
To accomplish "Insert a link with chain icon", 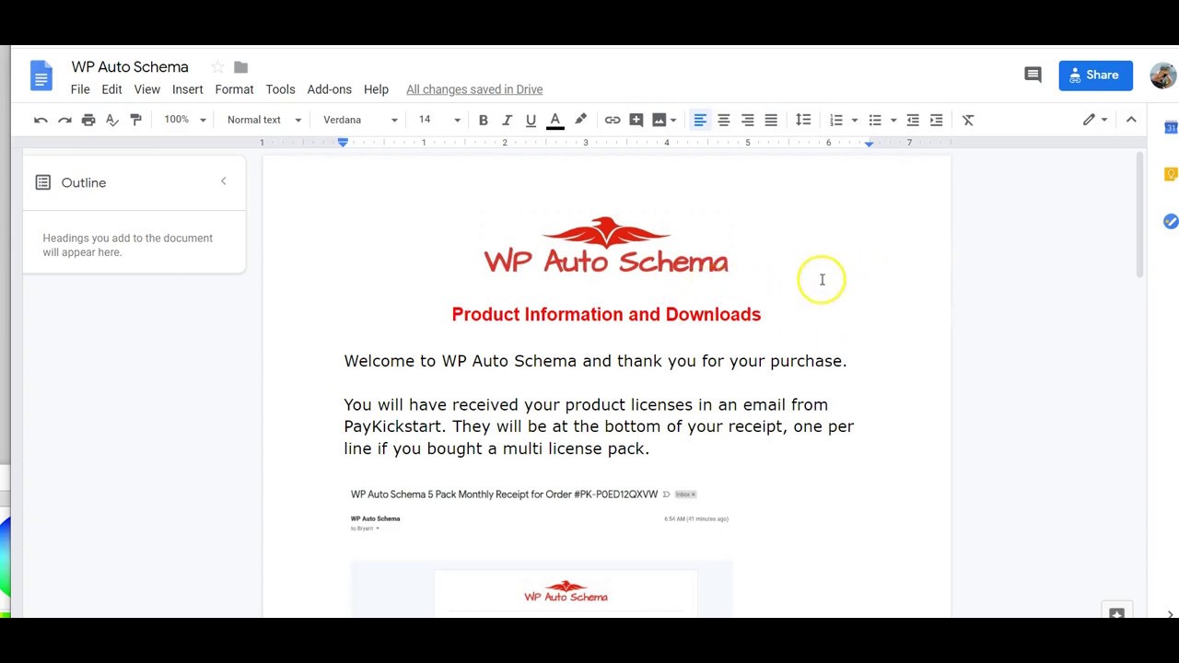I will tap(613, 120).
